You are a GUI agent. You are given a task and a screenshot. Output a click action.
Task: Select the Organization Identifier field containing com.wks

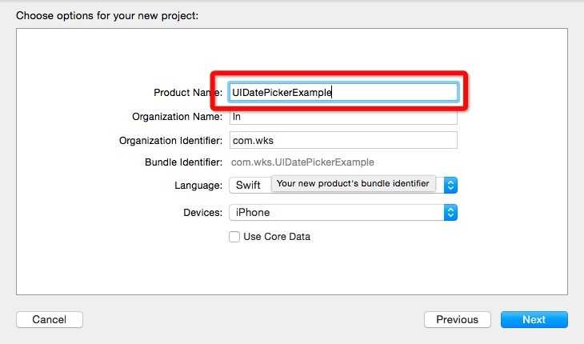click(343, 140)
